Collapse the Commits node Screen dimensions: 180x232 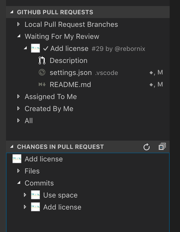[x=18, y=183]
